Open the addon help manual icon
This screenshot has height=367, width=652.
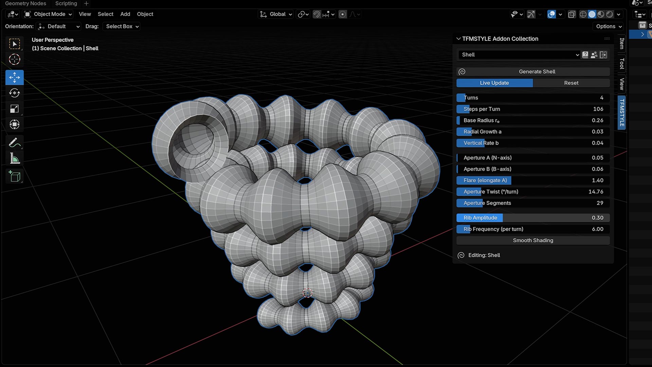click(x=585, y=55)
